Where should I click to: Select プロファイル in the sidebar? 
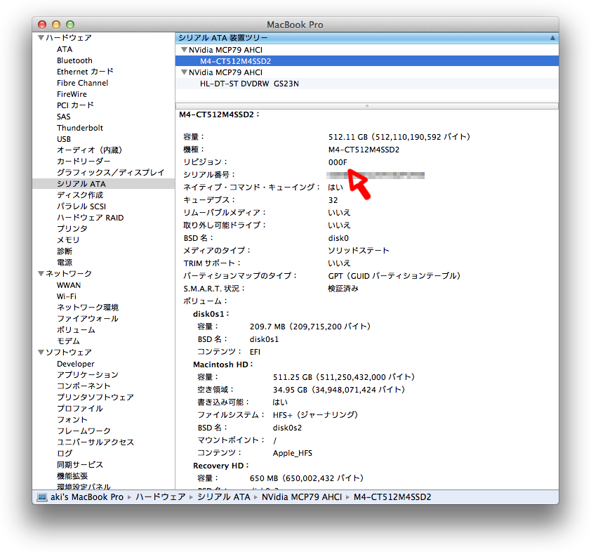tap(80, 408)
